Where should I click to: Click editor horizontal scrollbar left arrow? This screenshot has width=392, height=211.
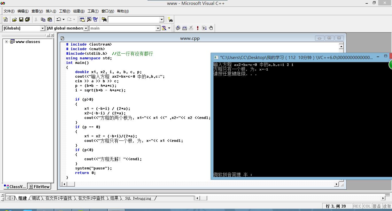pyautogui.click(x=65, y=184)
